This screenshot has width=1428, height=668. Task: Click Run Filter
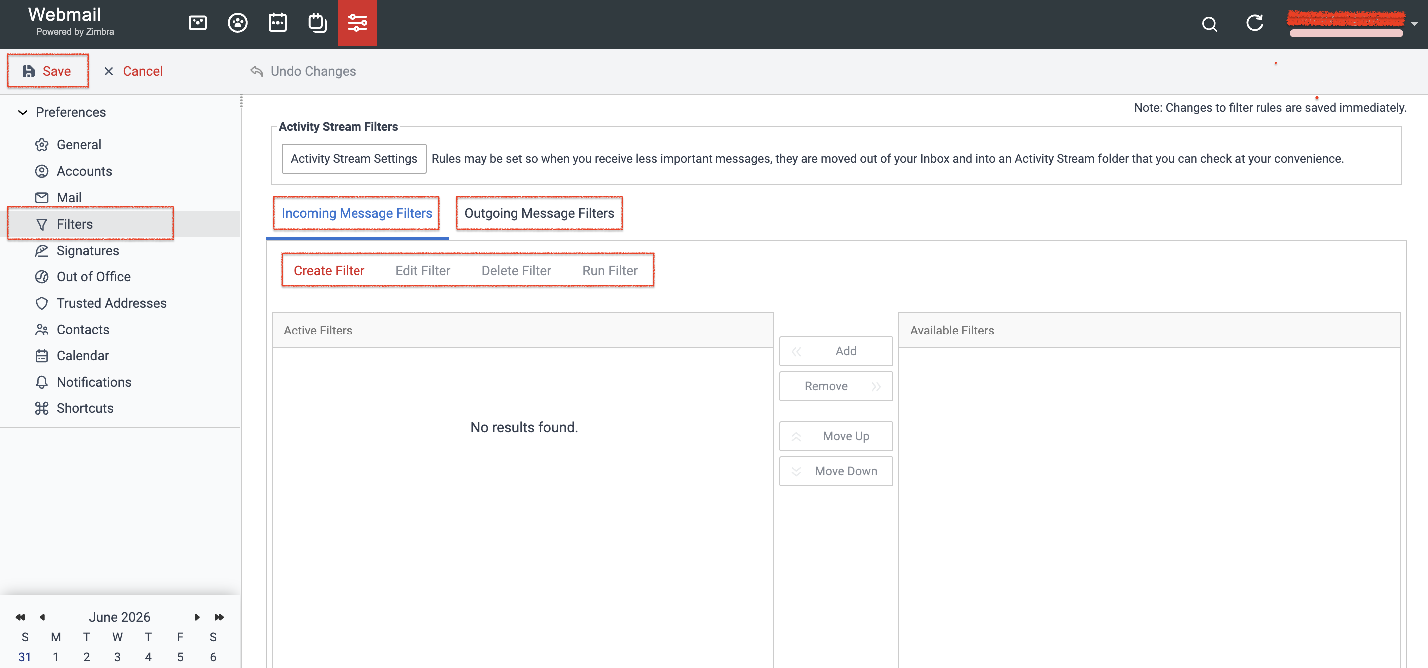point(609,270)
